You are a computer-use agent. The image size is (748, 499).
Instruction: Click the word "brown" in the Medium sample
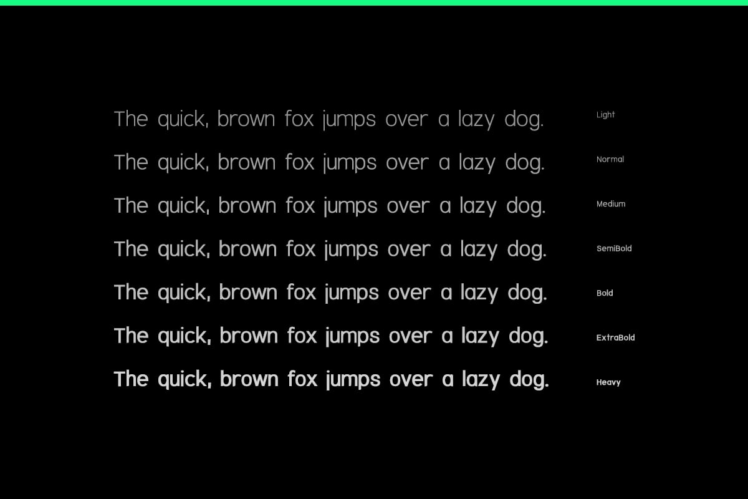[x=247, y=205]
